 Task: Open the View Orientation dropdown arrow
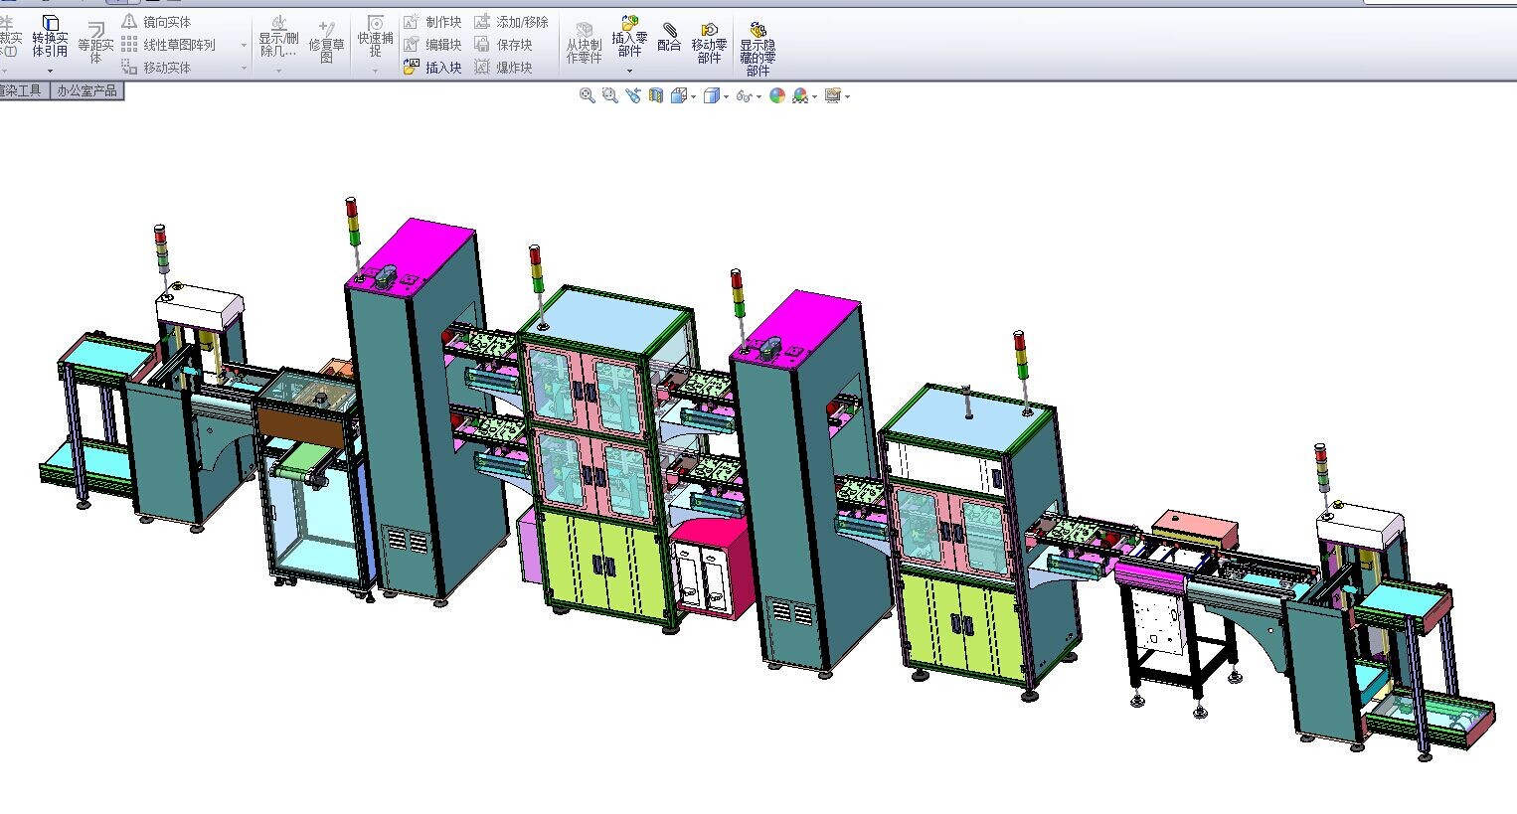click(693, 96)
